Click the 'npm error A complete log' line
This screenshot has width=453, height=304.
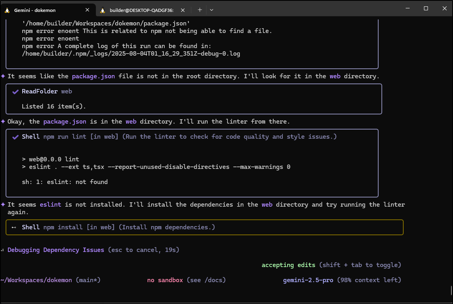(x=117, y=46)
